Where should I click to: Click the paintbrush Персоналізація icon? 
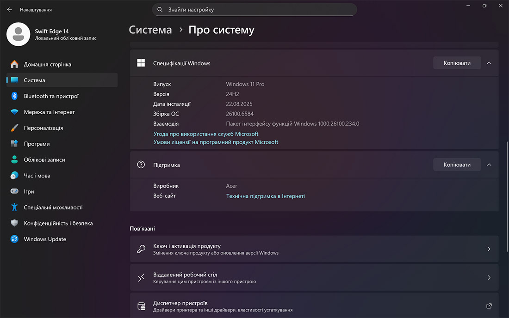(x=14, y=128)
